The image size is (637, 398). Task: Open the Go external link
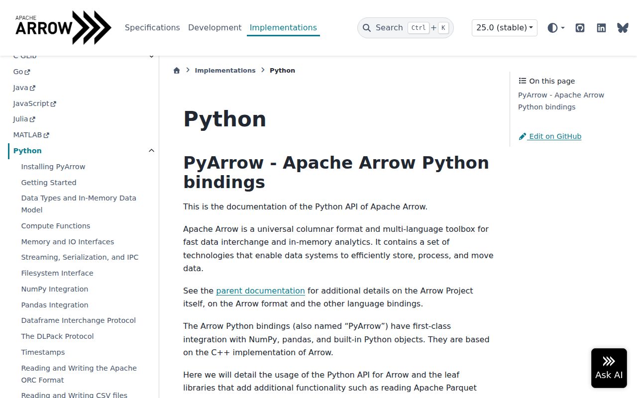pos(21,72)
